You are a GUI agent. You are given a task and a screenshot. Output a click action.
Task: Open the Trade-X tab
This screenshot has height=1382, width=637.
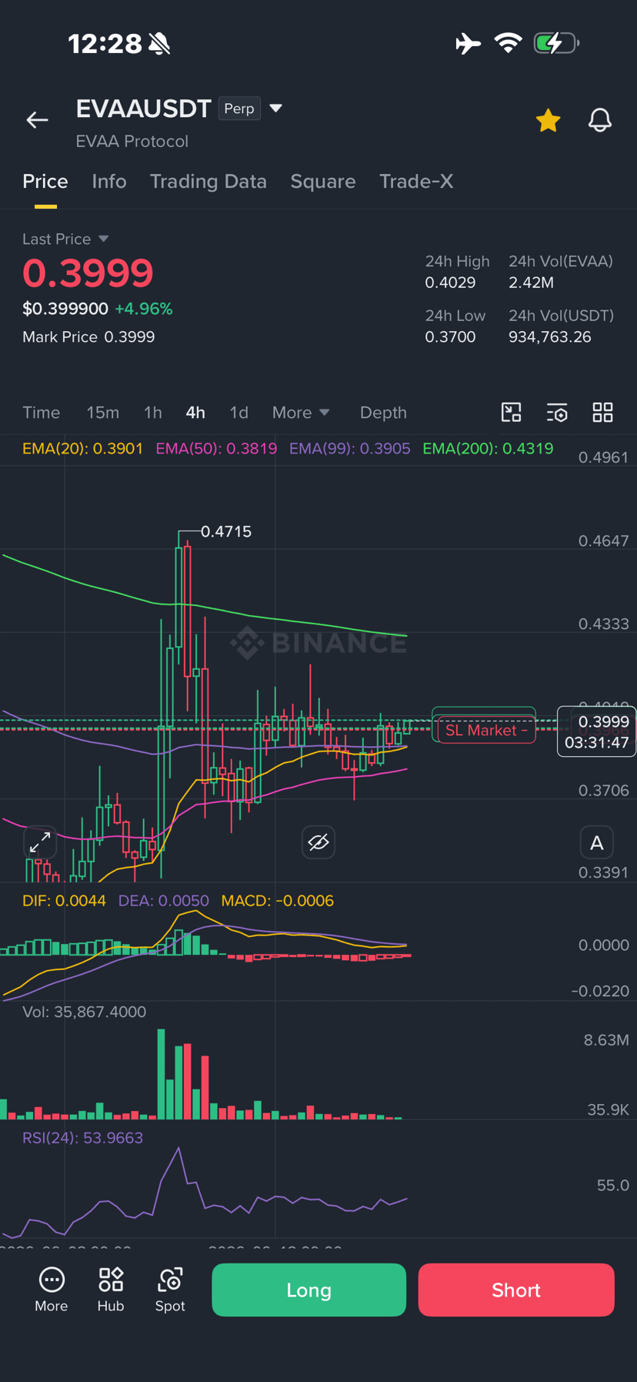(x=416, y=182)
